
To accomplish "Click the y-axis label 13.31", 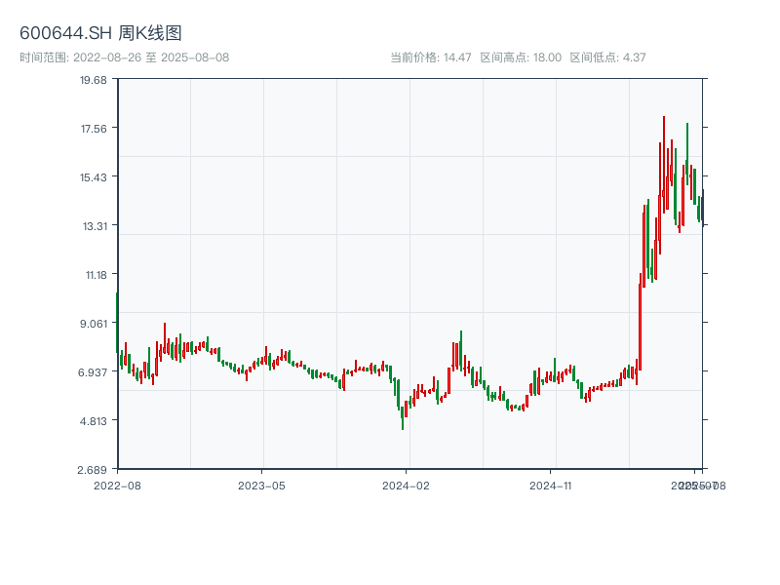I will pos(95,226).
